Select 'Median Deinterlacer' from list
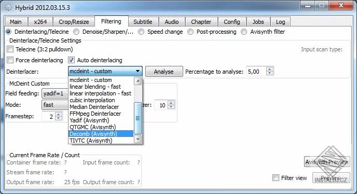The height and width of the screenshot is (194, 357). 101,107
